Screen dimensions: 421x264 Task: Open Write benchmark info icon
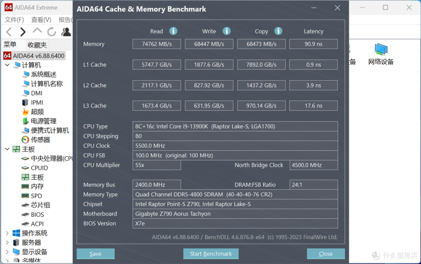(226, 31)
